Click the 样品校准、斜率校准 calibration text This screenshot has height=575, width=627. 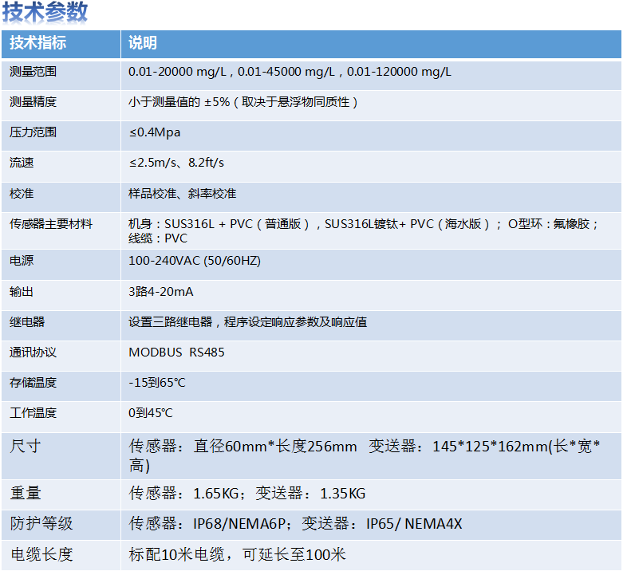coord(182,194)
